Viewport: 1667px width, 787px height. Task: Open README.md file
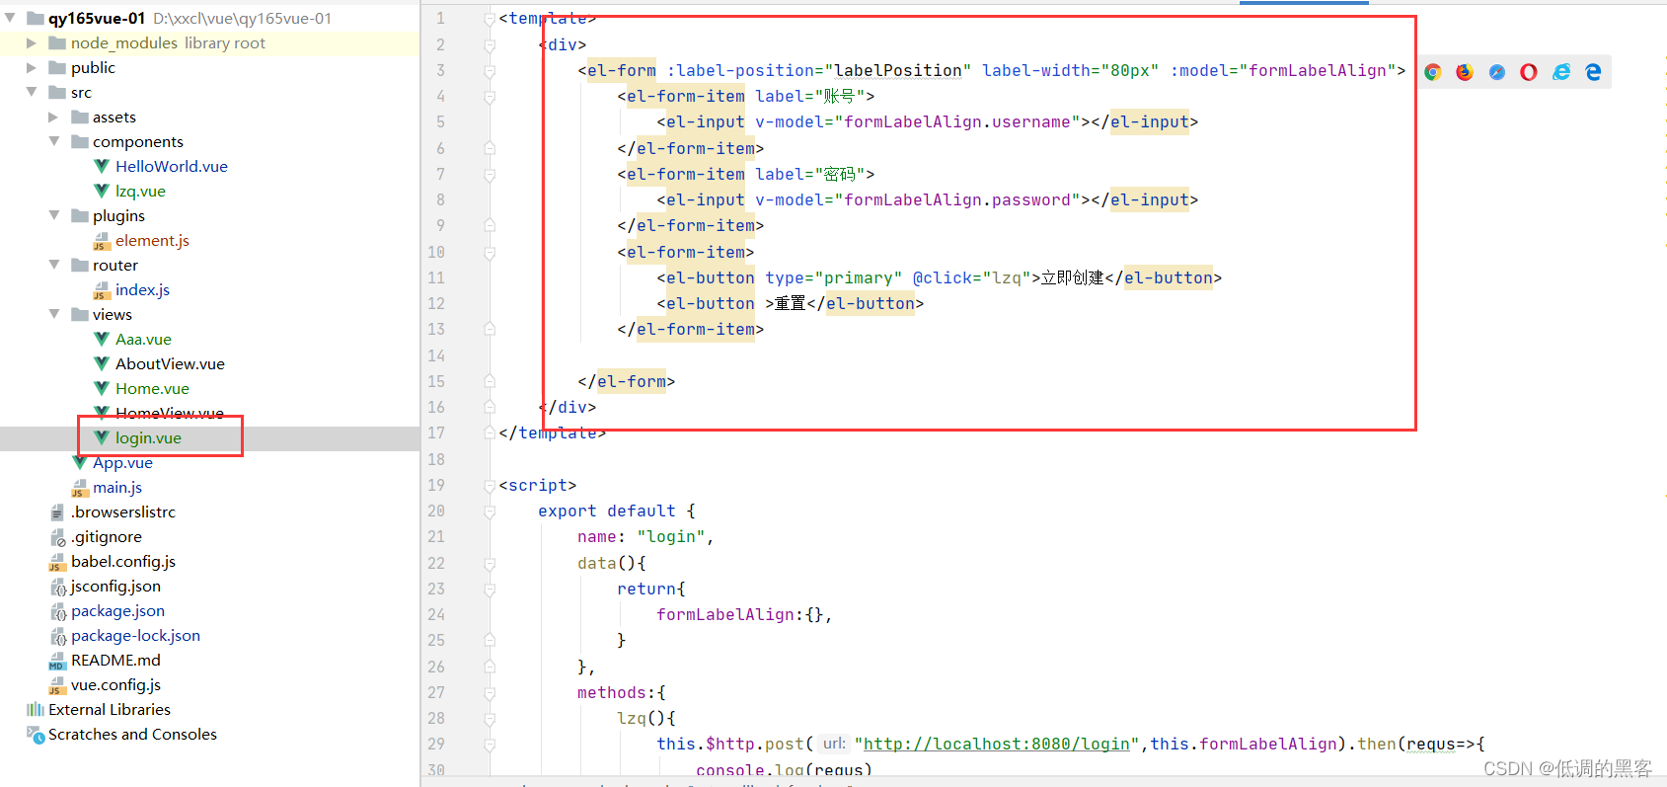pos(115,660)
